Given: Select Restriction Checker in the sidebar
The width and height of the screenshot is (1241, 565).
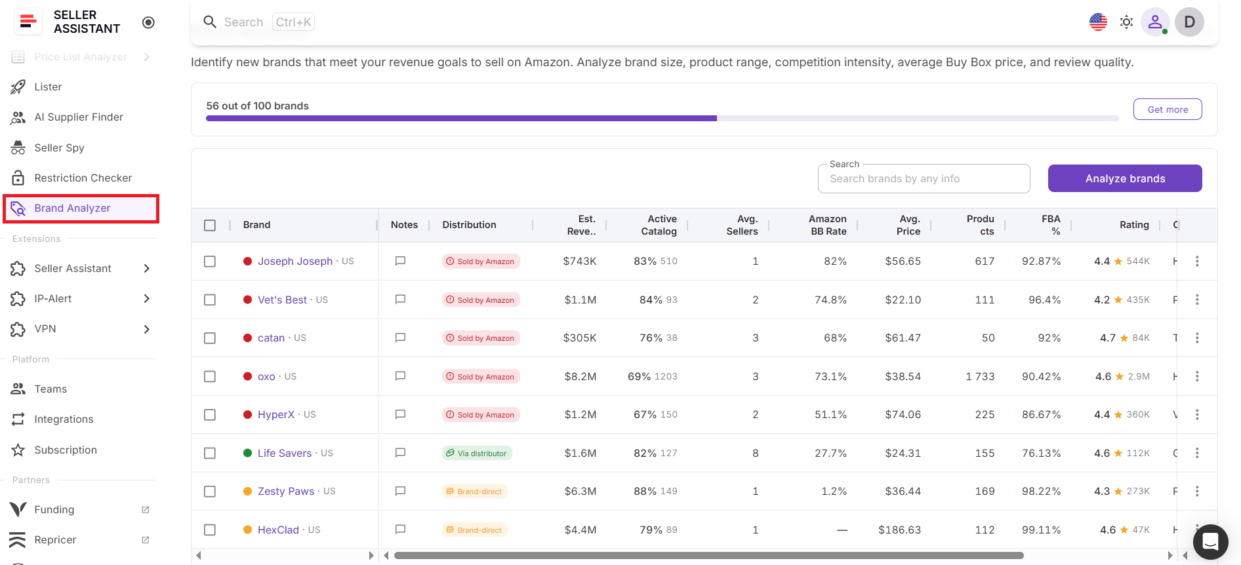Looking at the screenshot, I should [83, 178].
